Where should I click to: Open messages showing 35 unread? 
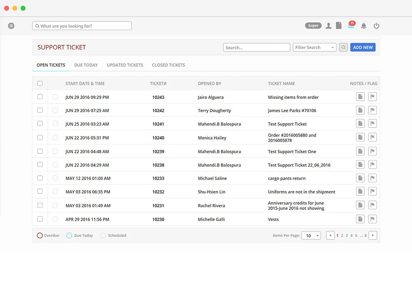[350, 25]
